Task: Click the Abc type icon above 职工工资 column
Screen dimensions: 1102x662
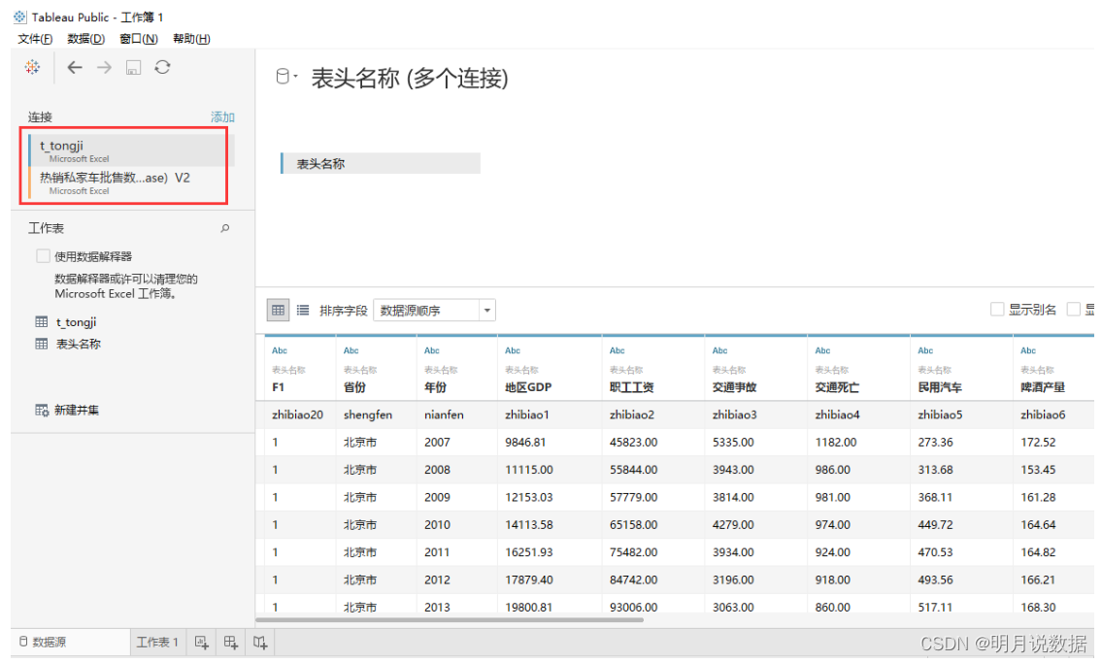Action: [x=618, y=350]
